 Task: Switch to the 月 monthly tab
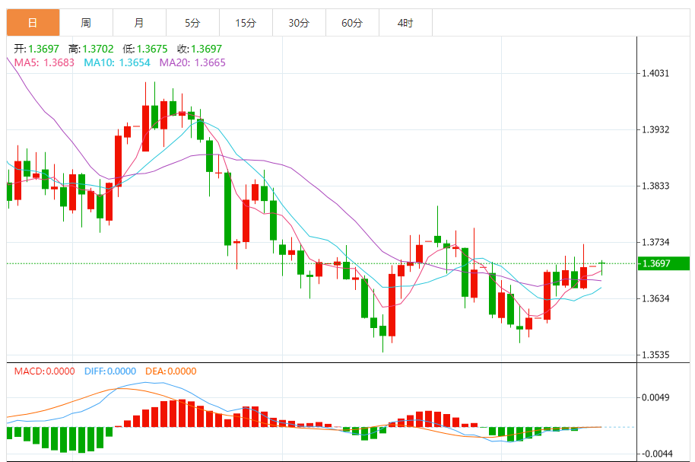(139, 23)
